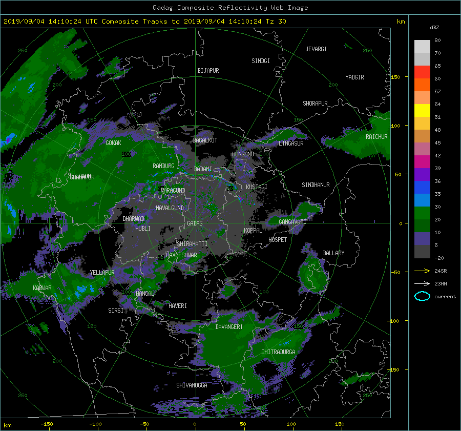The height and width of the screenshot is (431, 461).
Task: Click the HOSPET city label
Action: tap(278, 240)
